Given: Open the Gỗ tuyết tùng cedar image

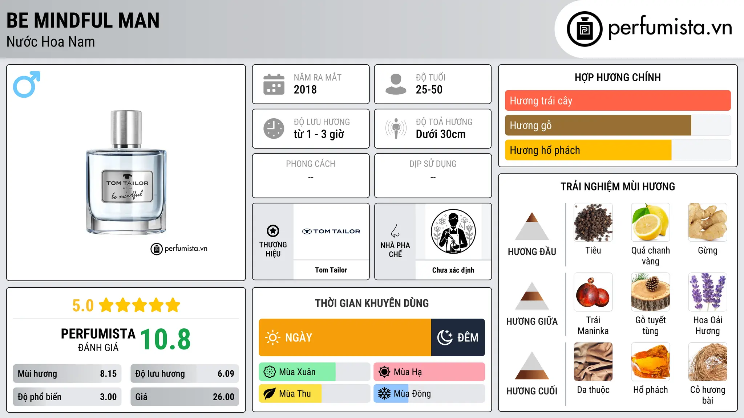Looking at the screenshot, I should tap(650, 292).
